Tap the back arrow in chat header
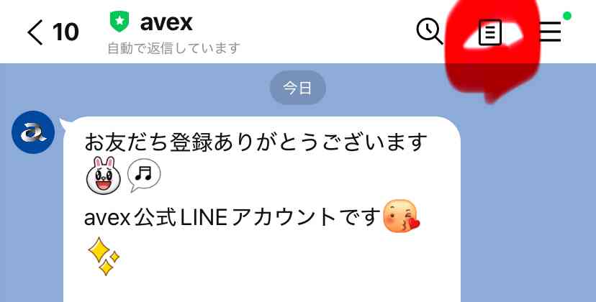This screenshot has width=596, height=302. [x=35, y=32]
